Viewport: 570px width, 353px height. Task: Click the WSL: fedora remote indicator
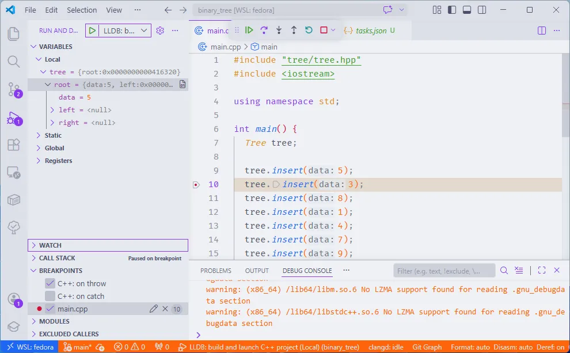tap(30, 347)
